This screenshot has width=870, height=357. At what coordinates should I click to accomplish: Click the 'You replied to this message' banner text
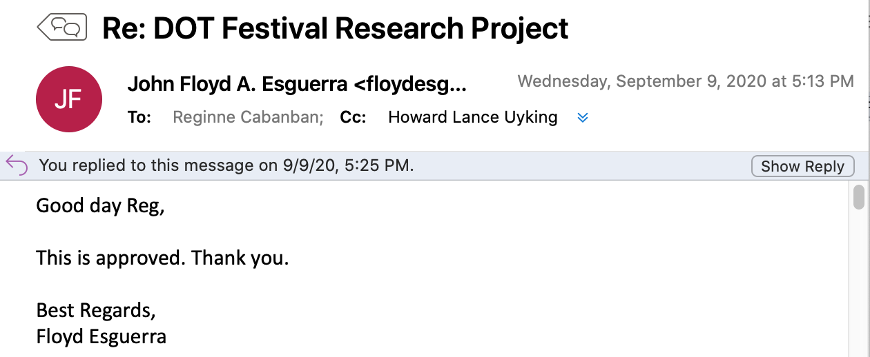[x=226, y=165]
